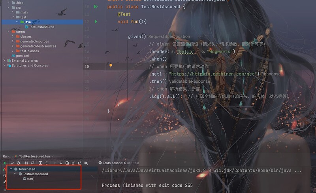Click the src folder label
This screenshot has height=193, width=316.
click(18, 8)
